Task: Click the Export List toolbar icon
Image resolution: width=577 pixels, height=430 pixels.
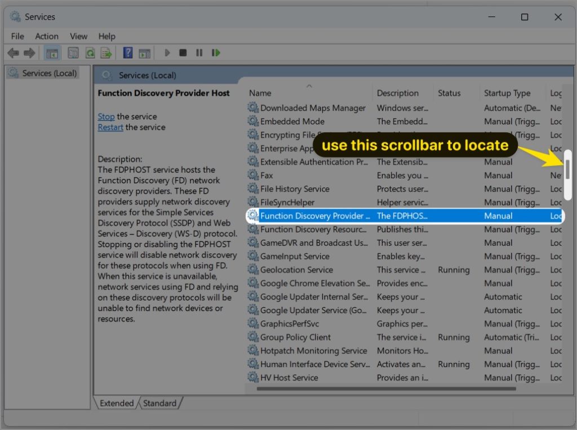Action: click(106, 53)
